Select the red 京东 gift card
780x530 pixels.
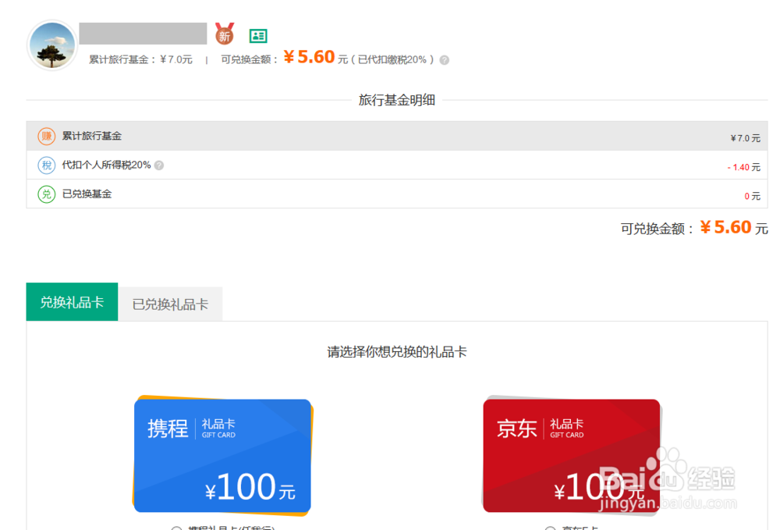point(571,455)
